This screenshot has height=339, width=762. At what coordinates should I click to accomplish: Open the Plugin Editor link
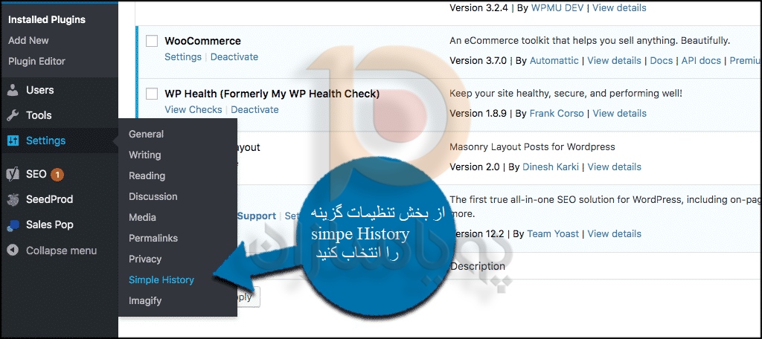pyautogui.click(x=36, y=61)
